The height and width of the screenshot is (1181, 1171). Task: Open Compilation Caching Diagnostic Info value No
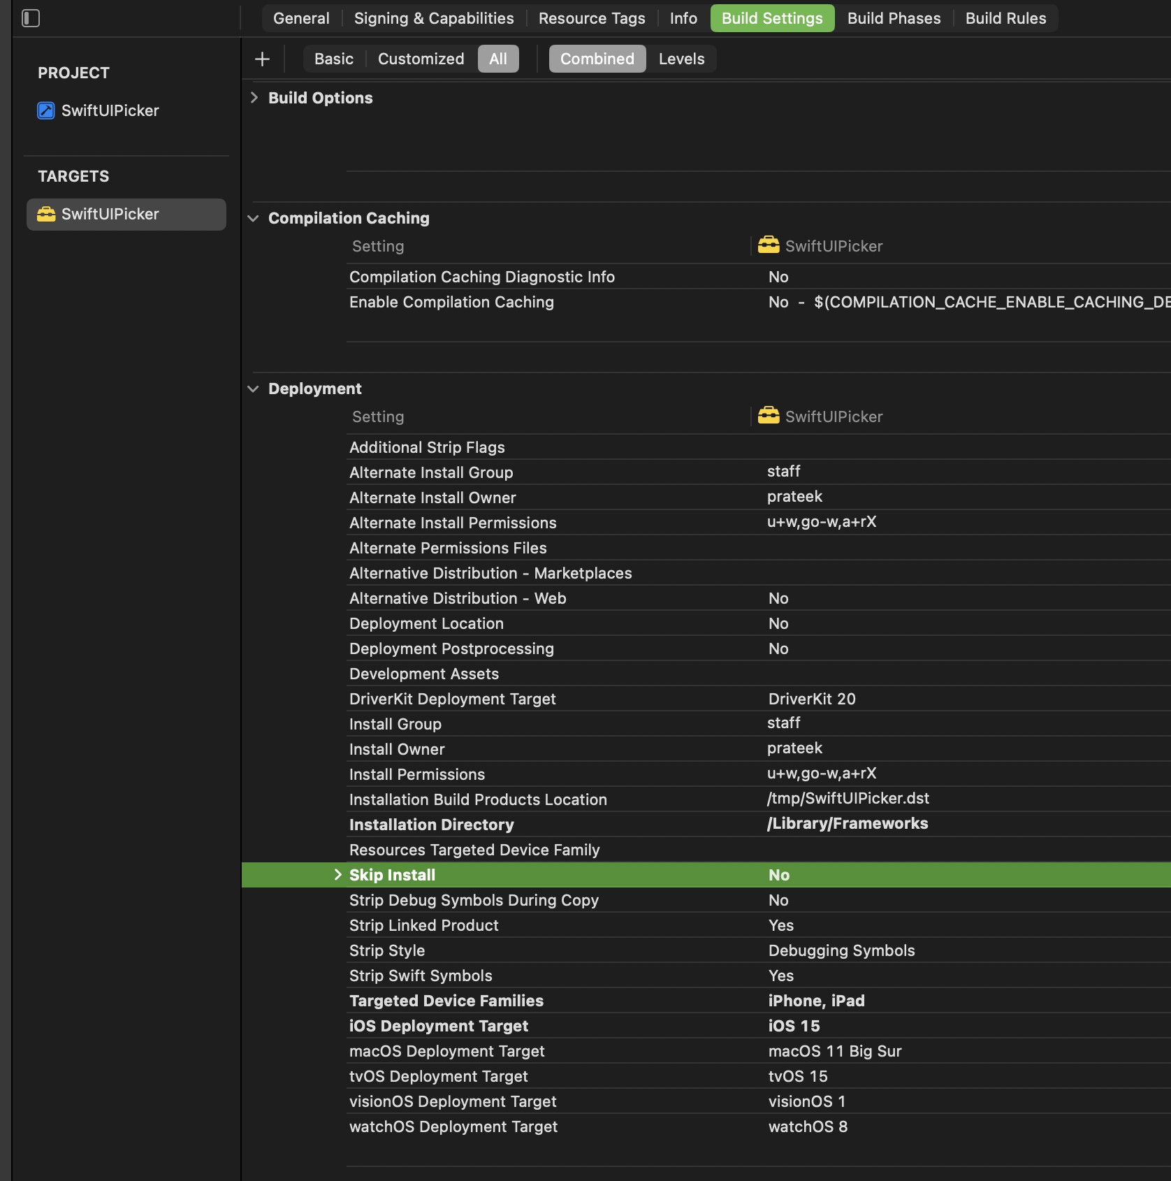(778, 277)
